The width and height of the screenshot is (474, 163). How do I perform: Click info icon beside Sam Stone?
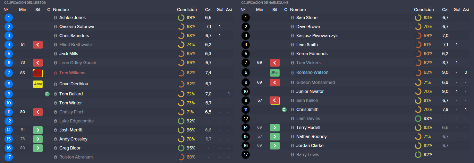click(293, 18)
